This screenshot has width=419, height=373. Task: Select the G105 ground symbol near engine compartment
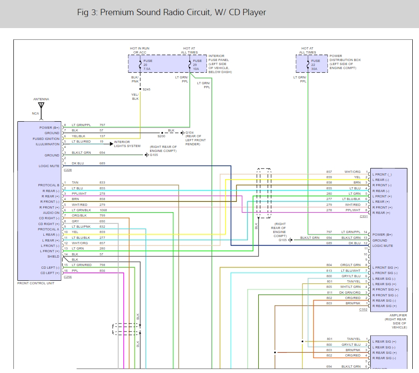pos(146,155)
